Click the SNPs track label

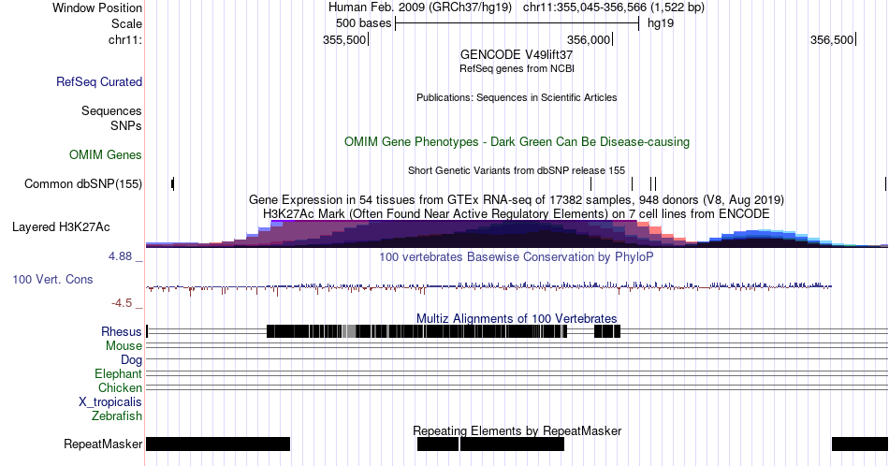[126, 125]
